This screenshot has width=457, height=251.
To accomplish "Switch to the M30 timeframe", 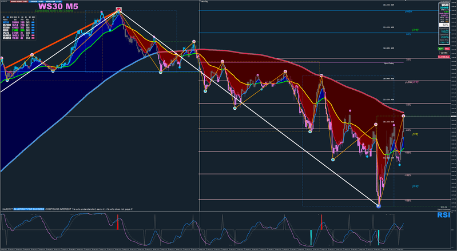I will coord(15,17).
